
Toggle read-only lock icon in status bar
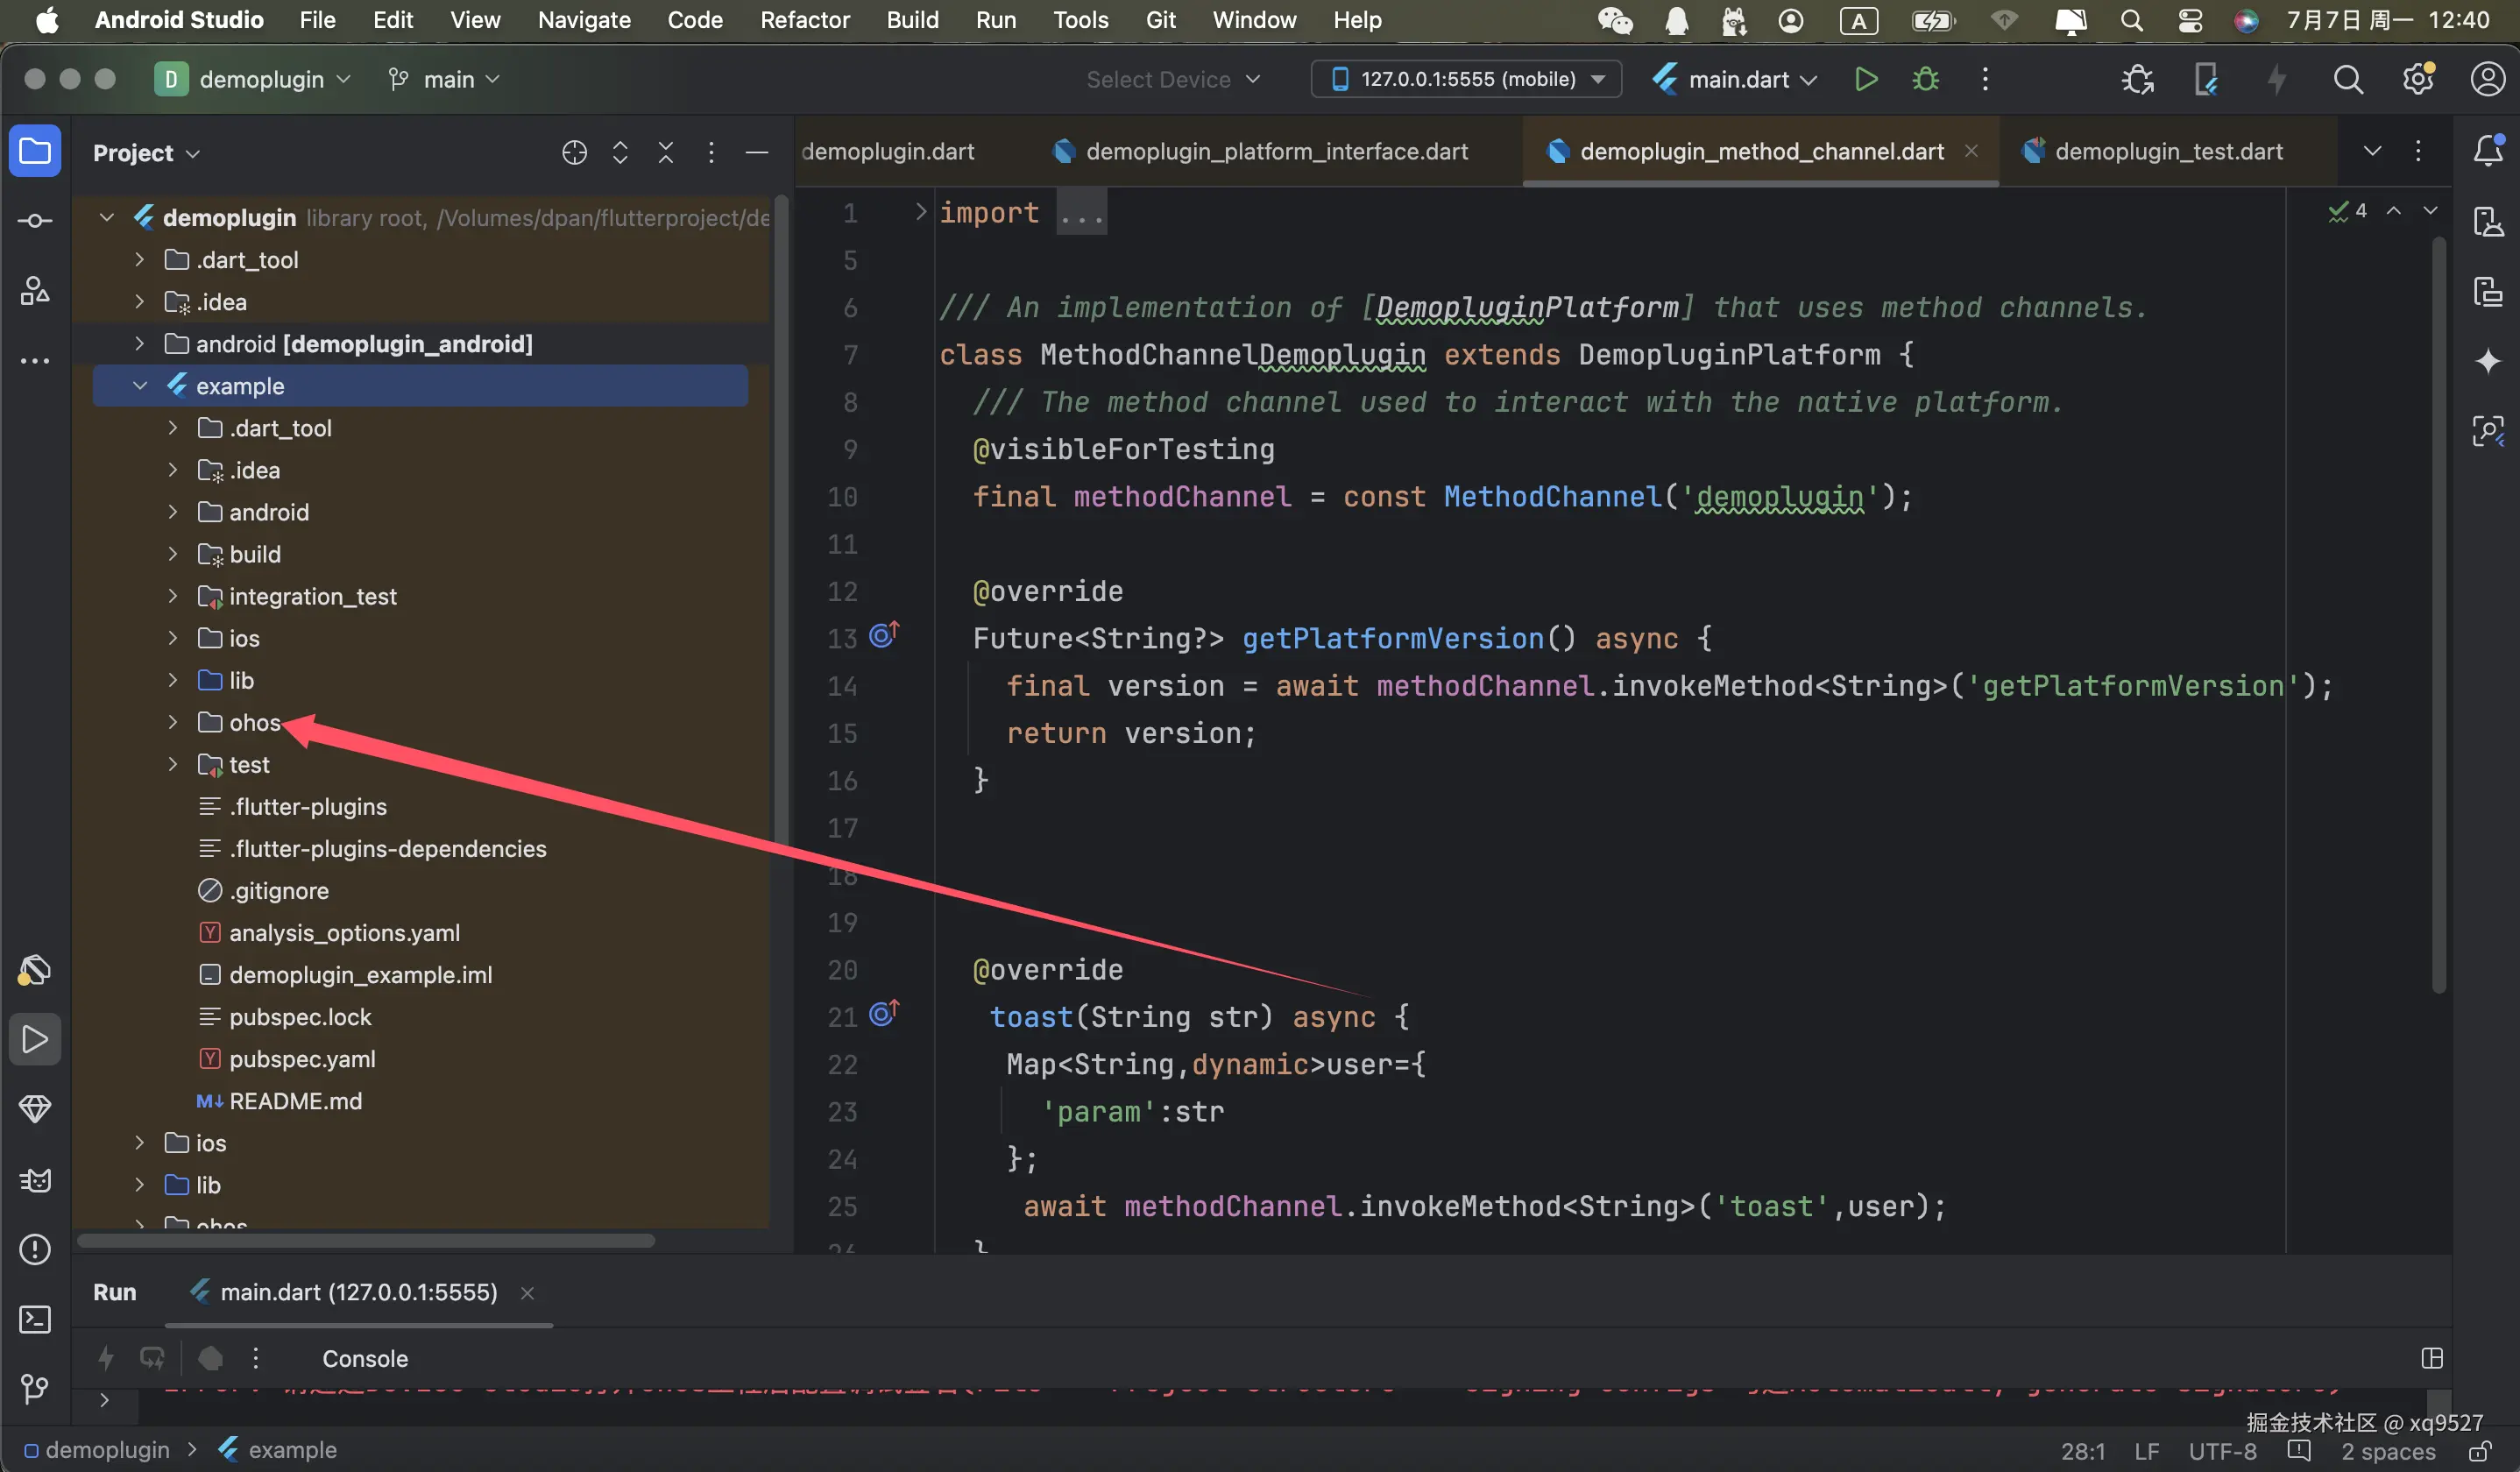pyautogui.click(x=2478, y=1451)
